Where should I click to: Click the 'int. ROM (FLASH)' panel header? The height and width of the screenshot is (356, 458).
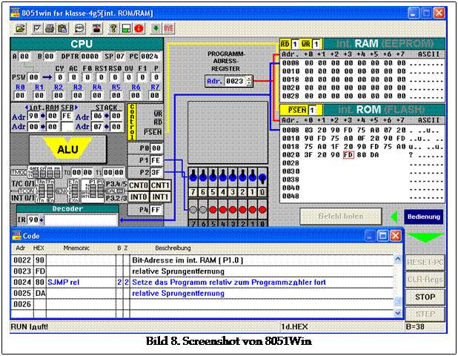(384, 110)
